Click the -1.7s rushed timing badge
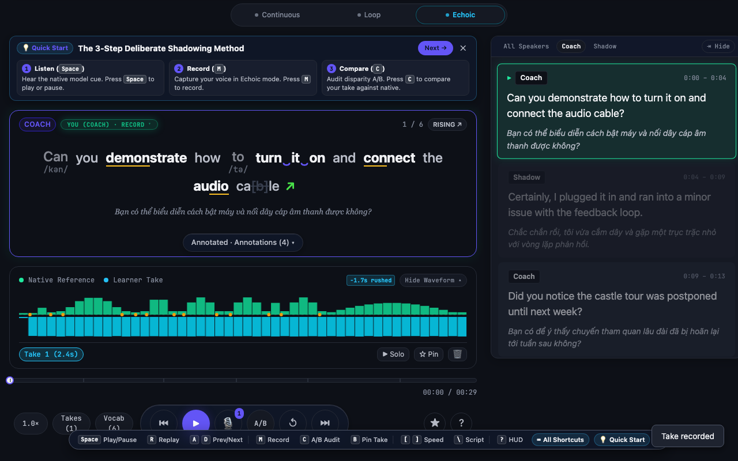The width and height of the screenshot is (738, 461). tap(371, 280)
